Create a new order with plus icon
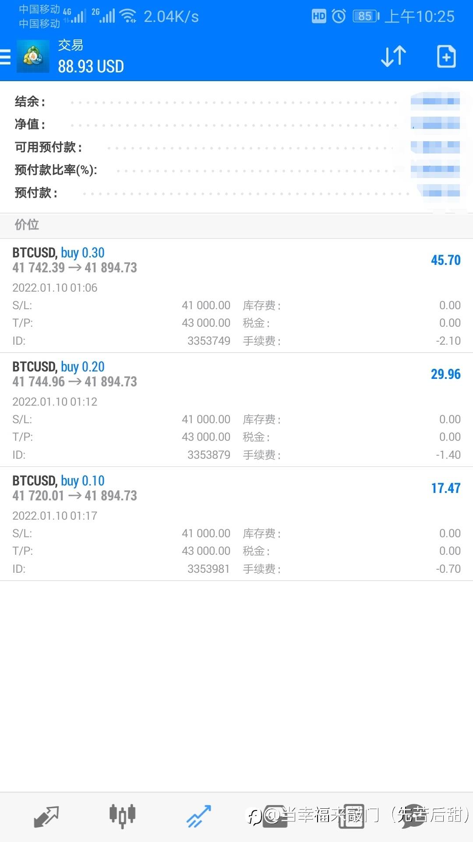 coord(446,57)
